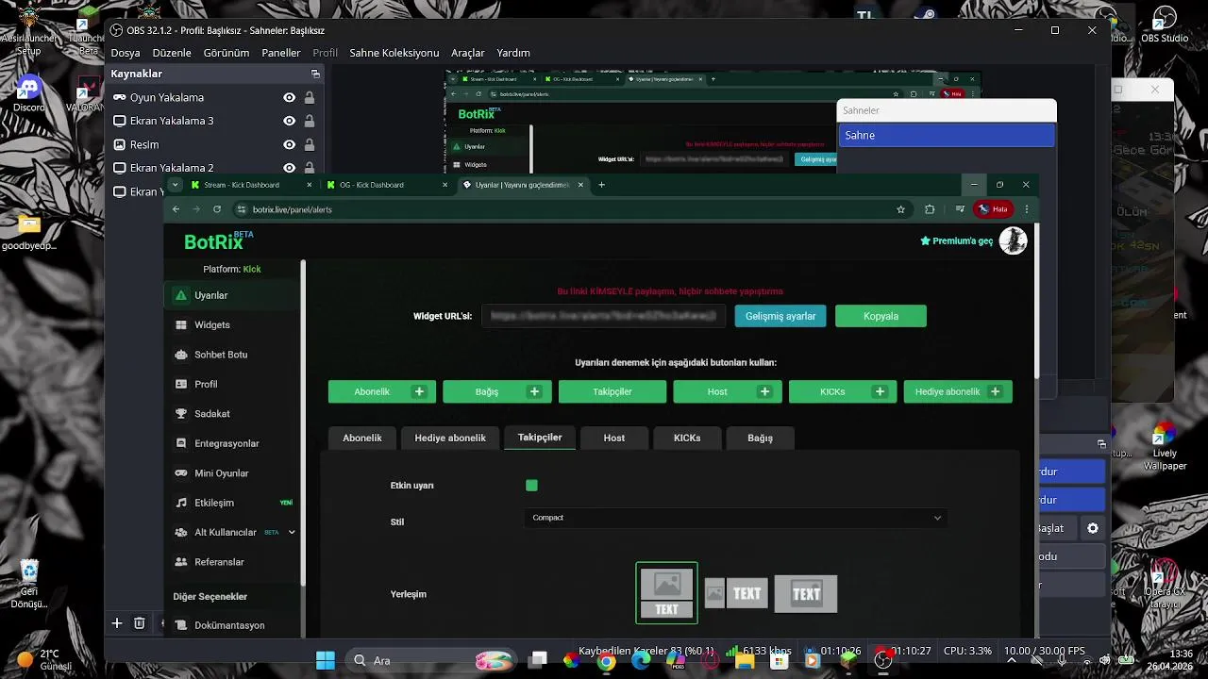Click the Premium'a geç link

coord(957,241)
